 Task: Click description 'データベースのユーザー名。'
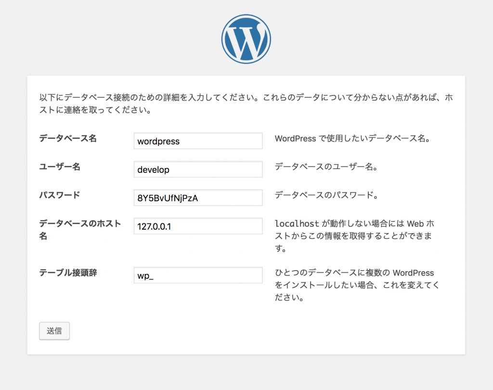[x=326, y=167]
